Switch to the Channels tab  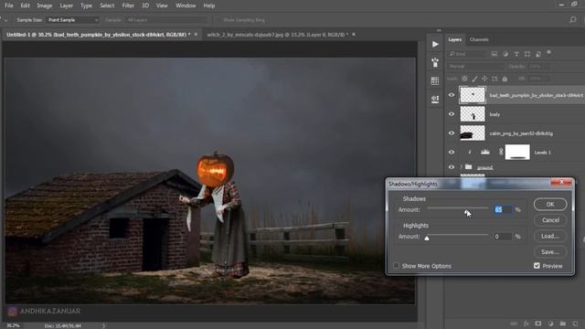click(479, 39)
